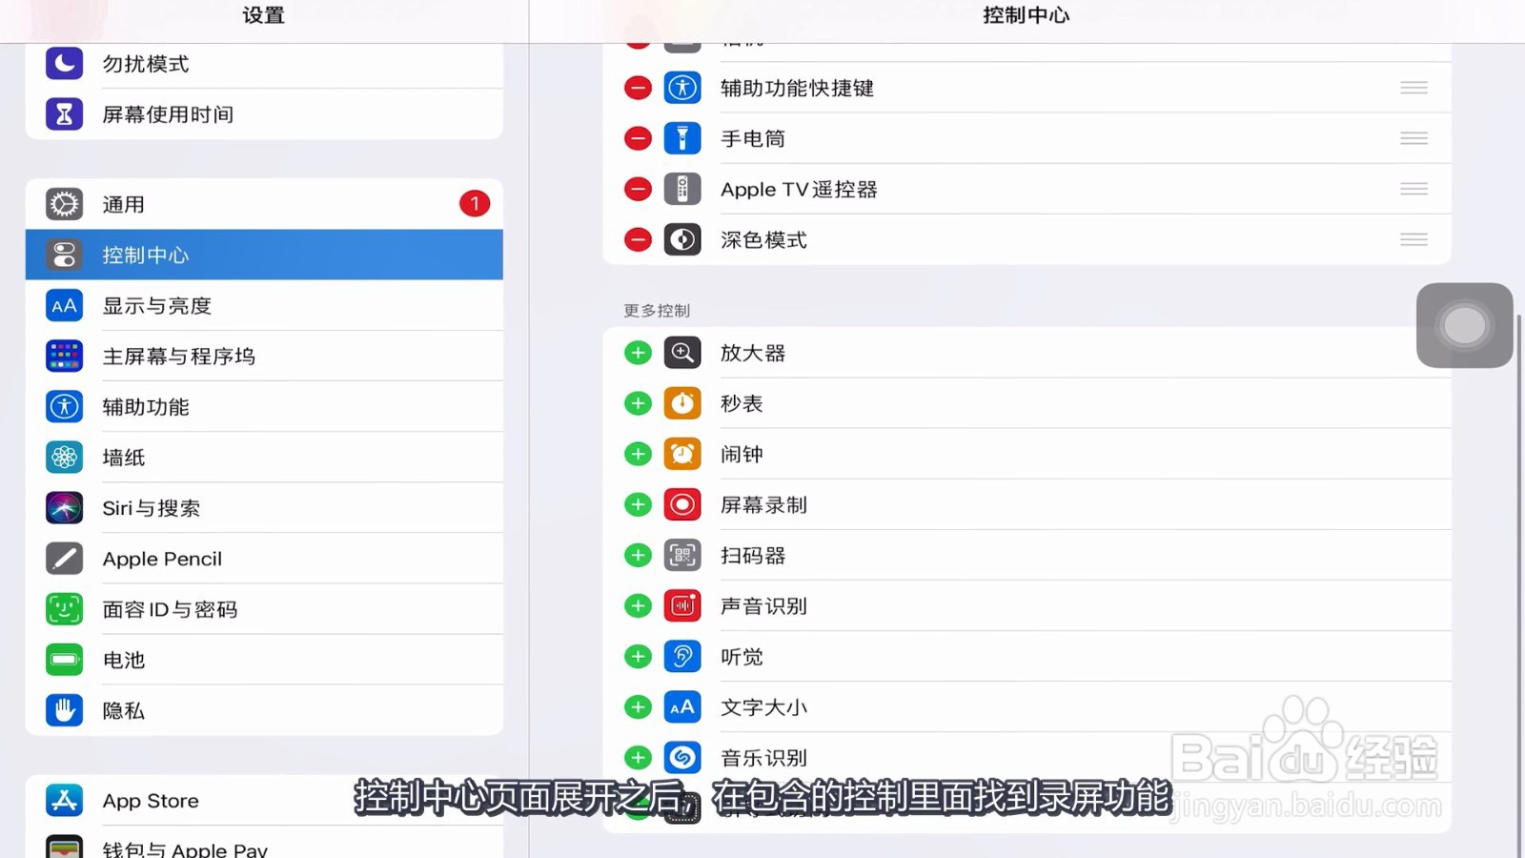Click the Screen Recording (屏幕录制) icon
This screenshot has height=858, width=1525.
pyautogui.click(x=682, y=504)
